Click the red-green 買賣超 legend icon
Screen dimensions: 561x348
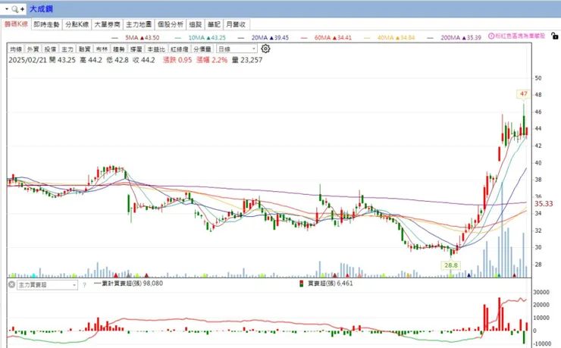click(302, 284)
